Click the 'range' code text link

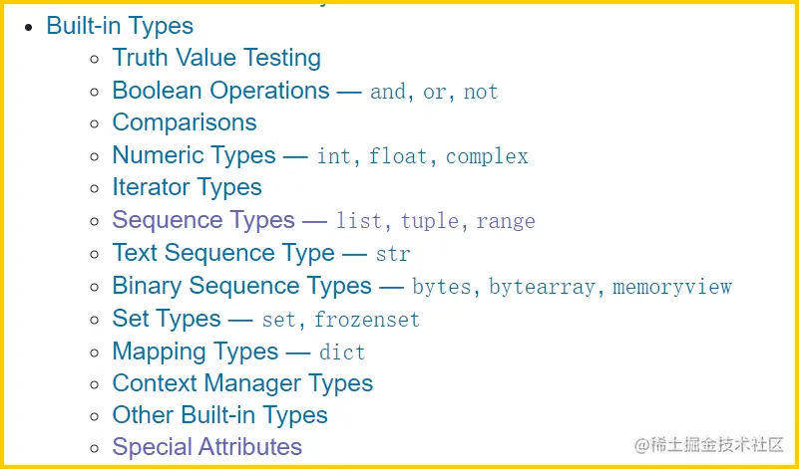(506, 222)
